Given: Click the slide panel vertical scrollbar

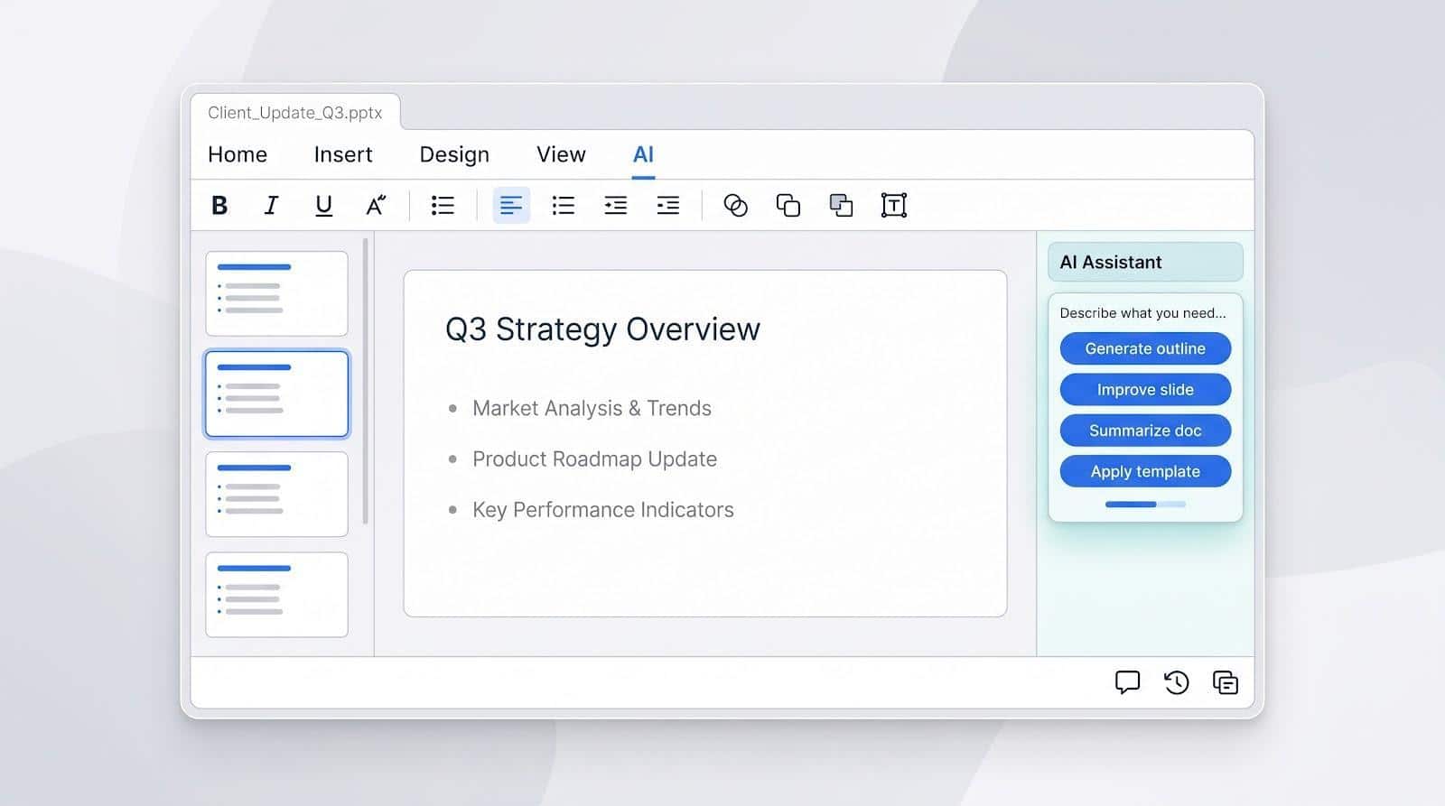Looking at the screenshot, I should [x=365, y=381].
